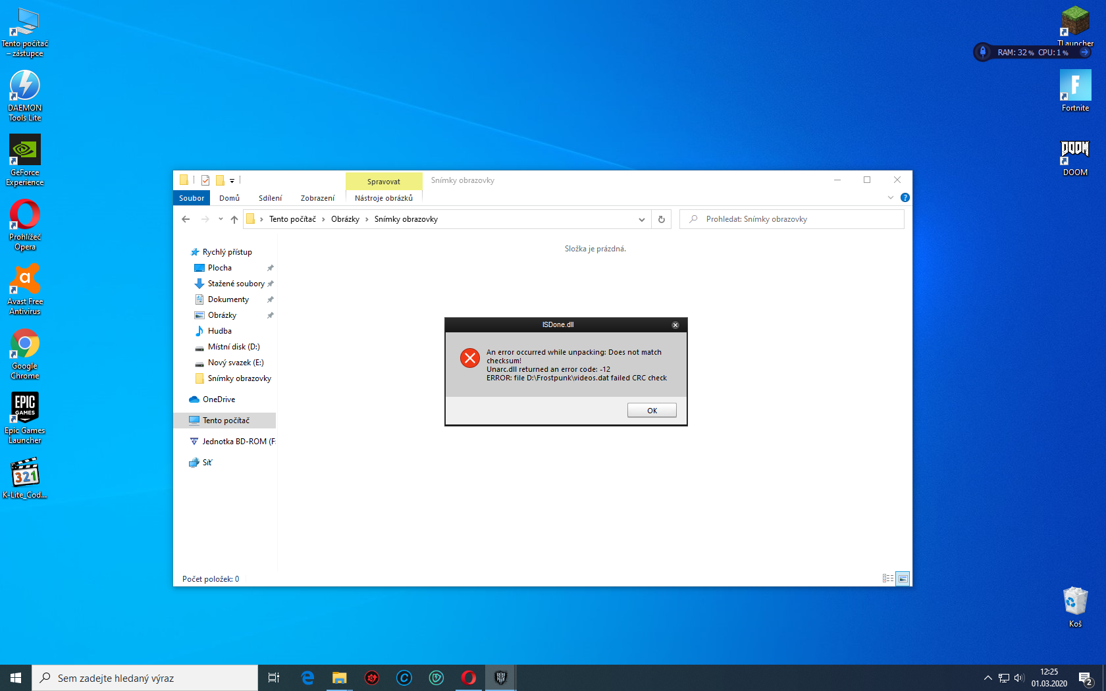
Task: Open Místní disk (D:) in sidebar
Action: 233,347
